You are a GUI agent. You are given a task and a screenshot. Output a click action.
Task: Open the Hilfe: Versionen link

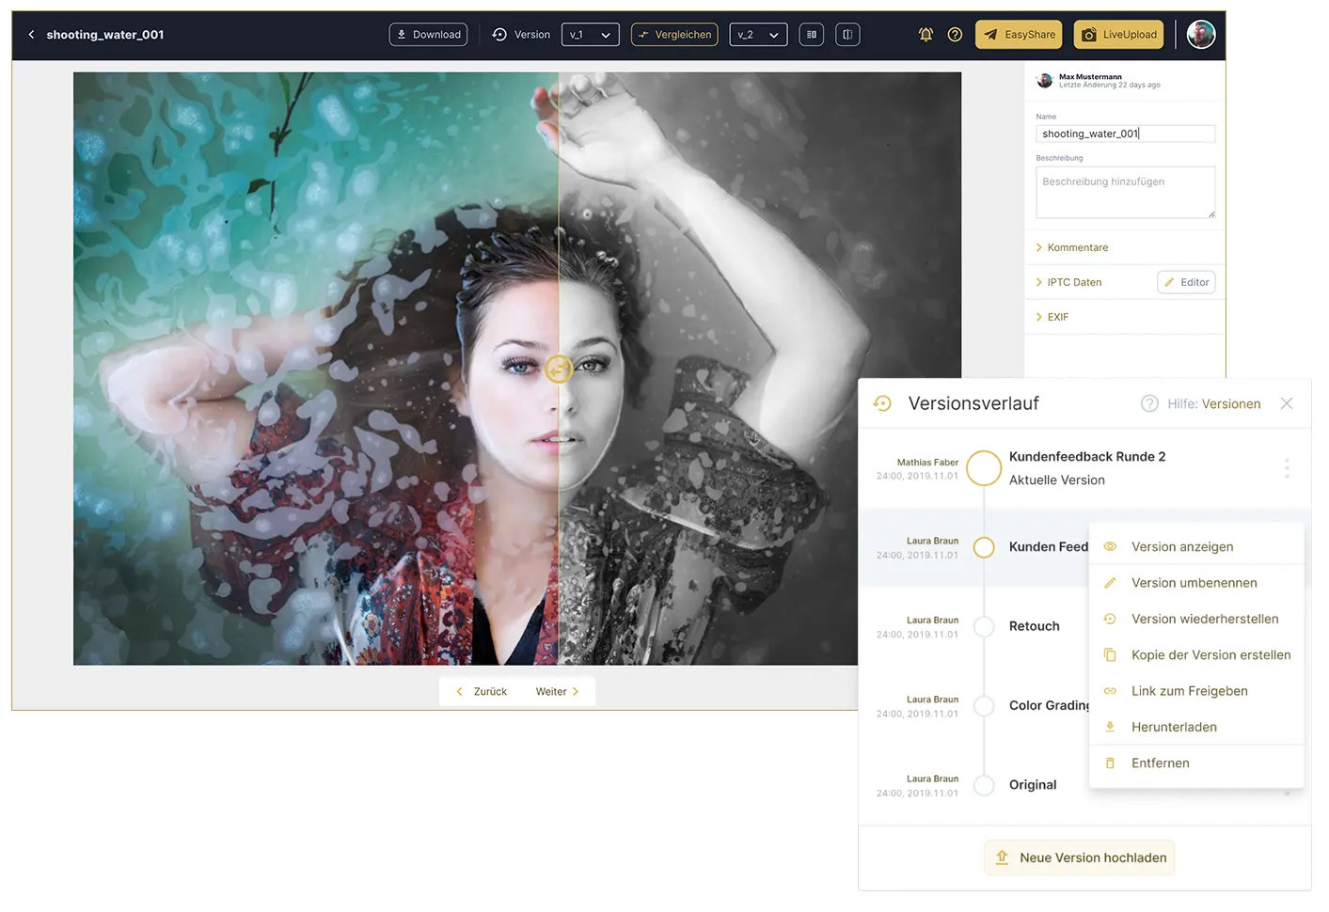(1211, 403)
